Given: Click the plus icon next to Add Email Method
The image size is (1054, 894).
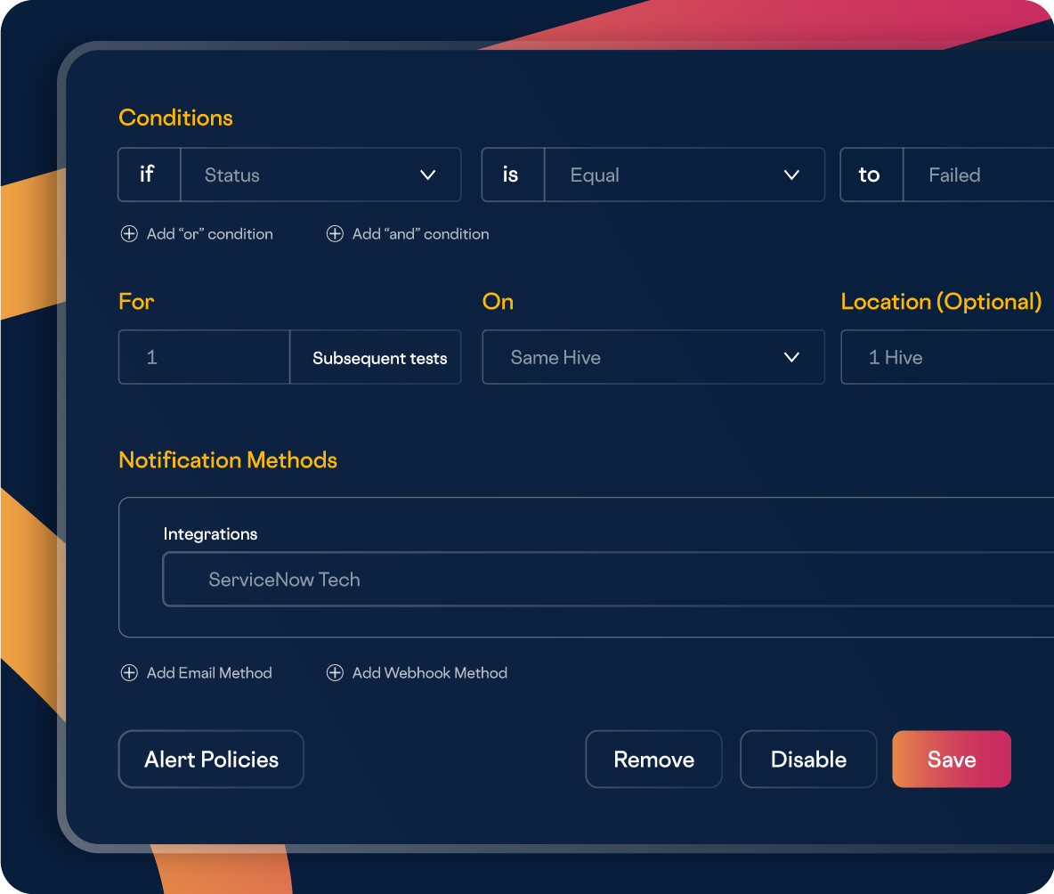Looking at the screenshot, I should [x=129, y=673].
